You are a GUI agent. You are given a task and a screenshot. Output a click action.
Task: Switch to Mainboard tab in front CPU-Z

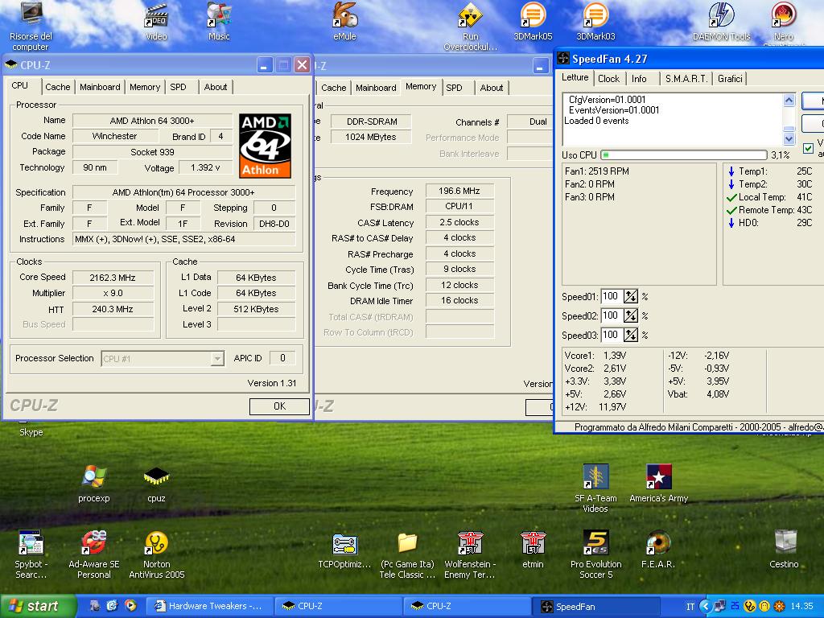pos(100,87)
